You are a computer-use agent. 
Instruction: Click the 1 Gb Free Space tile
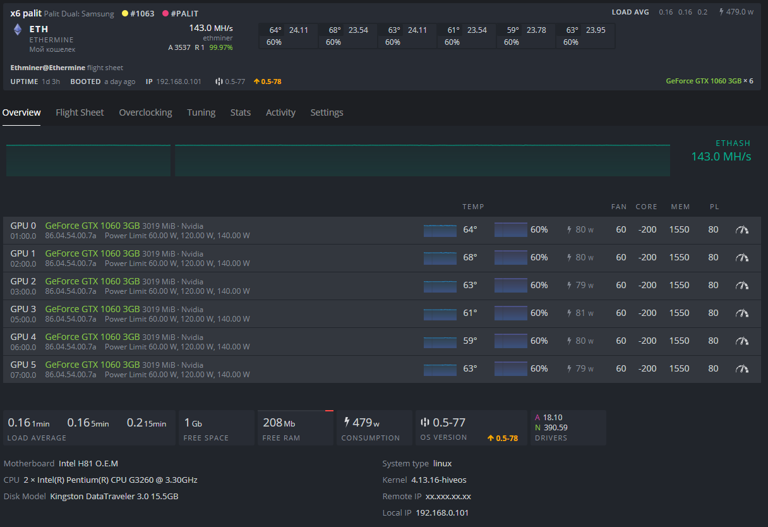pos(216,428)
